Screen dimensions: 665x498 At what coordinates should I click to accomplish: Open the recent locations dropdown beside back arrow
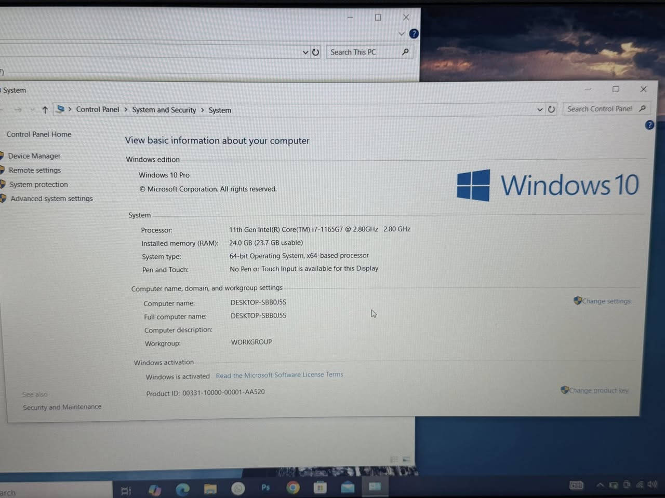[x=32, y=109]
